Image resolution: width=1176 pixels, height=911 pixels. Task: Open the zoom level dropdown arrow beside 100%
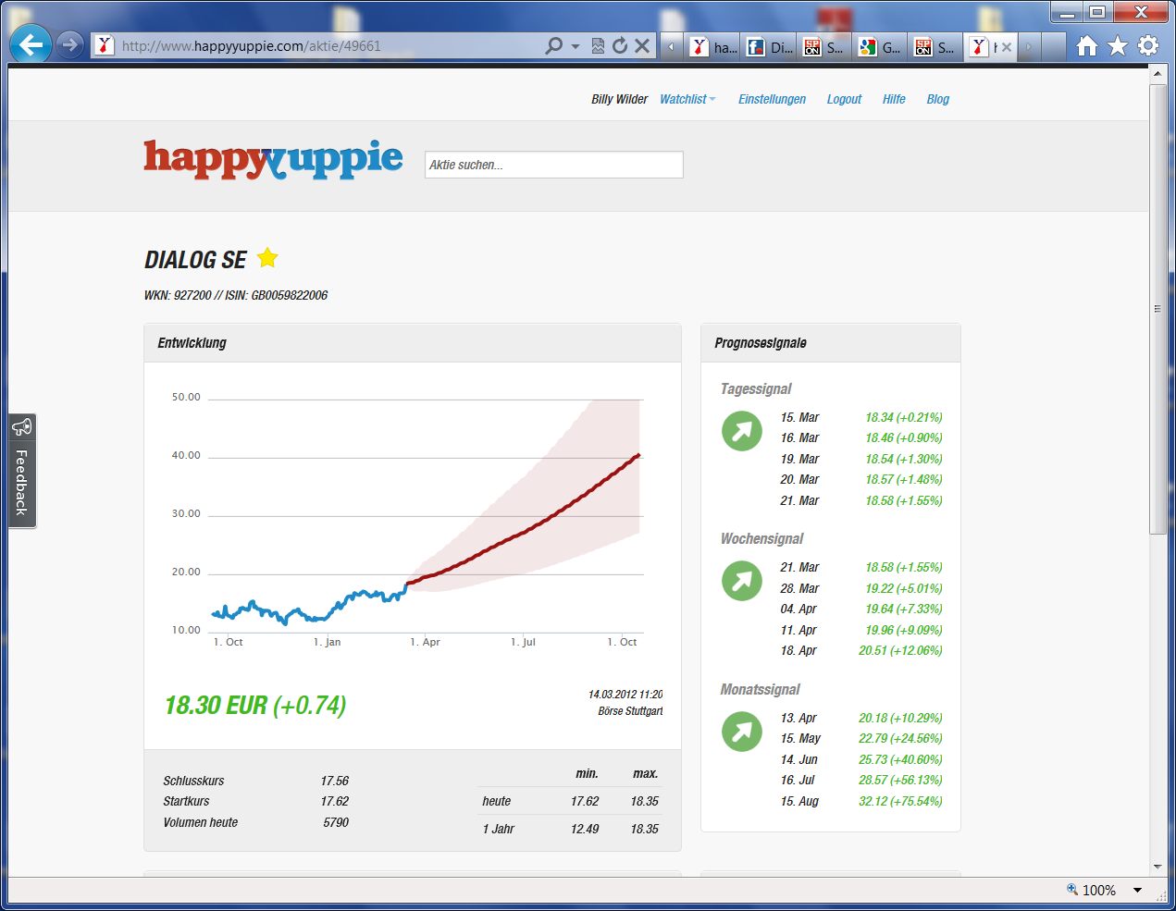coord(1137,890)
